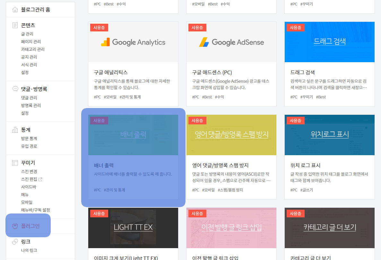Go to 방명록 관리
The image size is (381, 260).
(31, 105)
